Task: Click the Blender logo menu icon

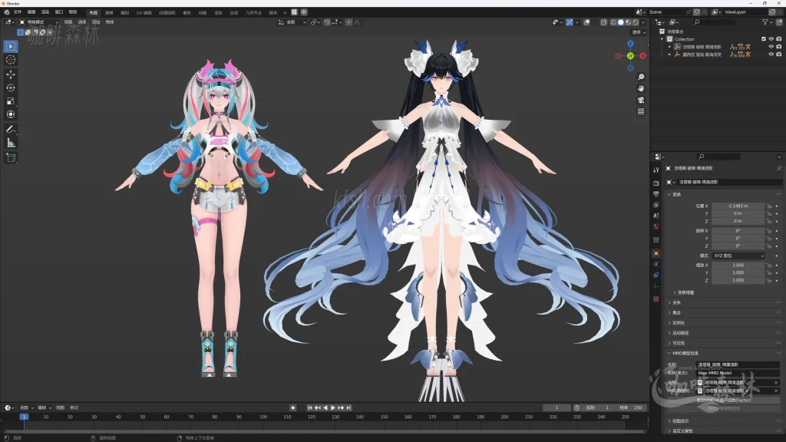Action: pyautogui.click(x=6, y=12)
